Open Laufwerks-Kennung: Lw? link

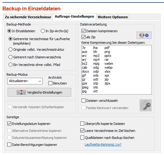pos(103,144)
